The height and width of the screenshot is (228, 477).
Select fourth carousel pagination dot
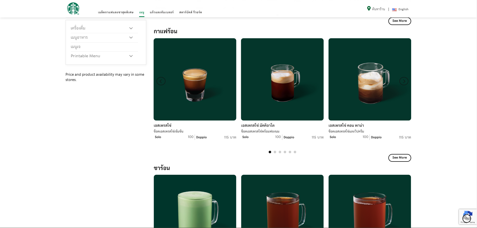pos(285,152)
